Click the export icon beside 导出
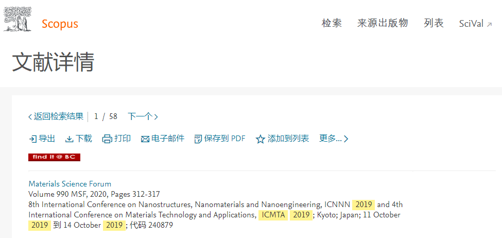The image size is (502, 238). 32,139
